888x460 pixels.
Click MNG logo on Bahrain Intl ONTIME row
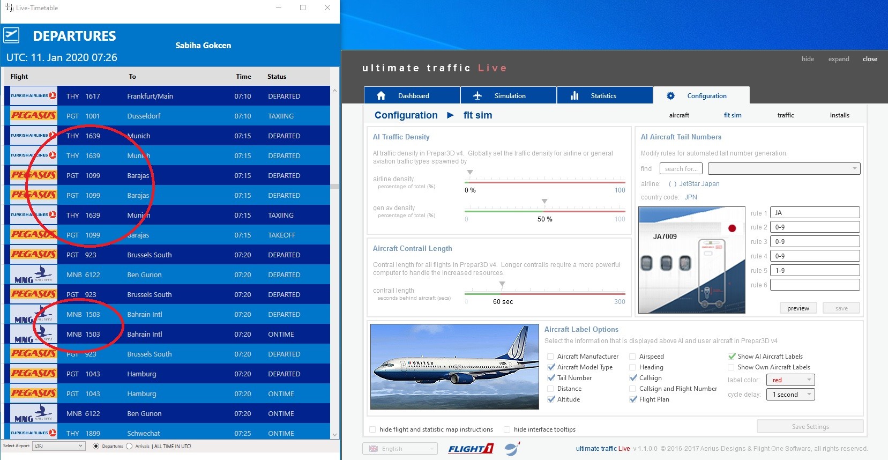tap(33, 334)
